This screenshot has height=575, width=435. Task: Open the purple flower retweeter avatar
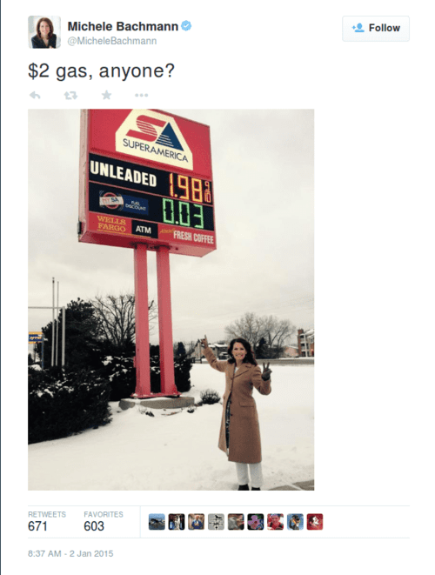pos(256,521)
